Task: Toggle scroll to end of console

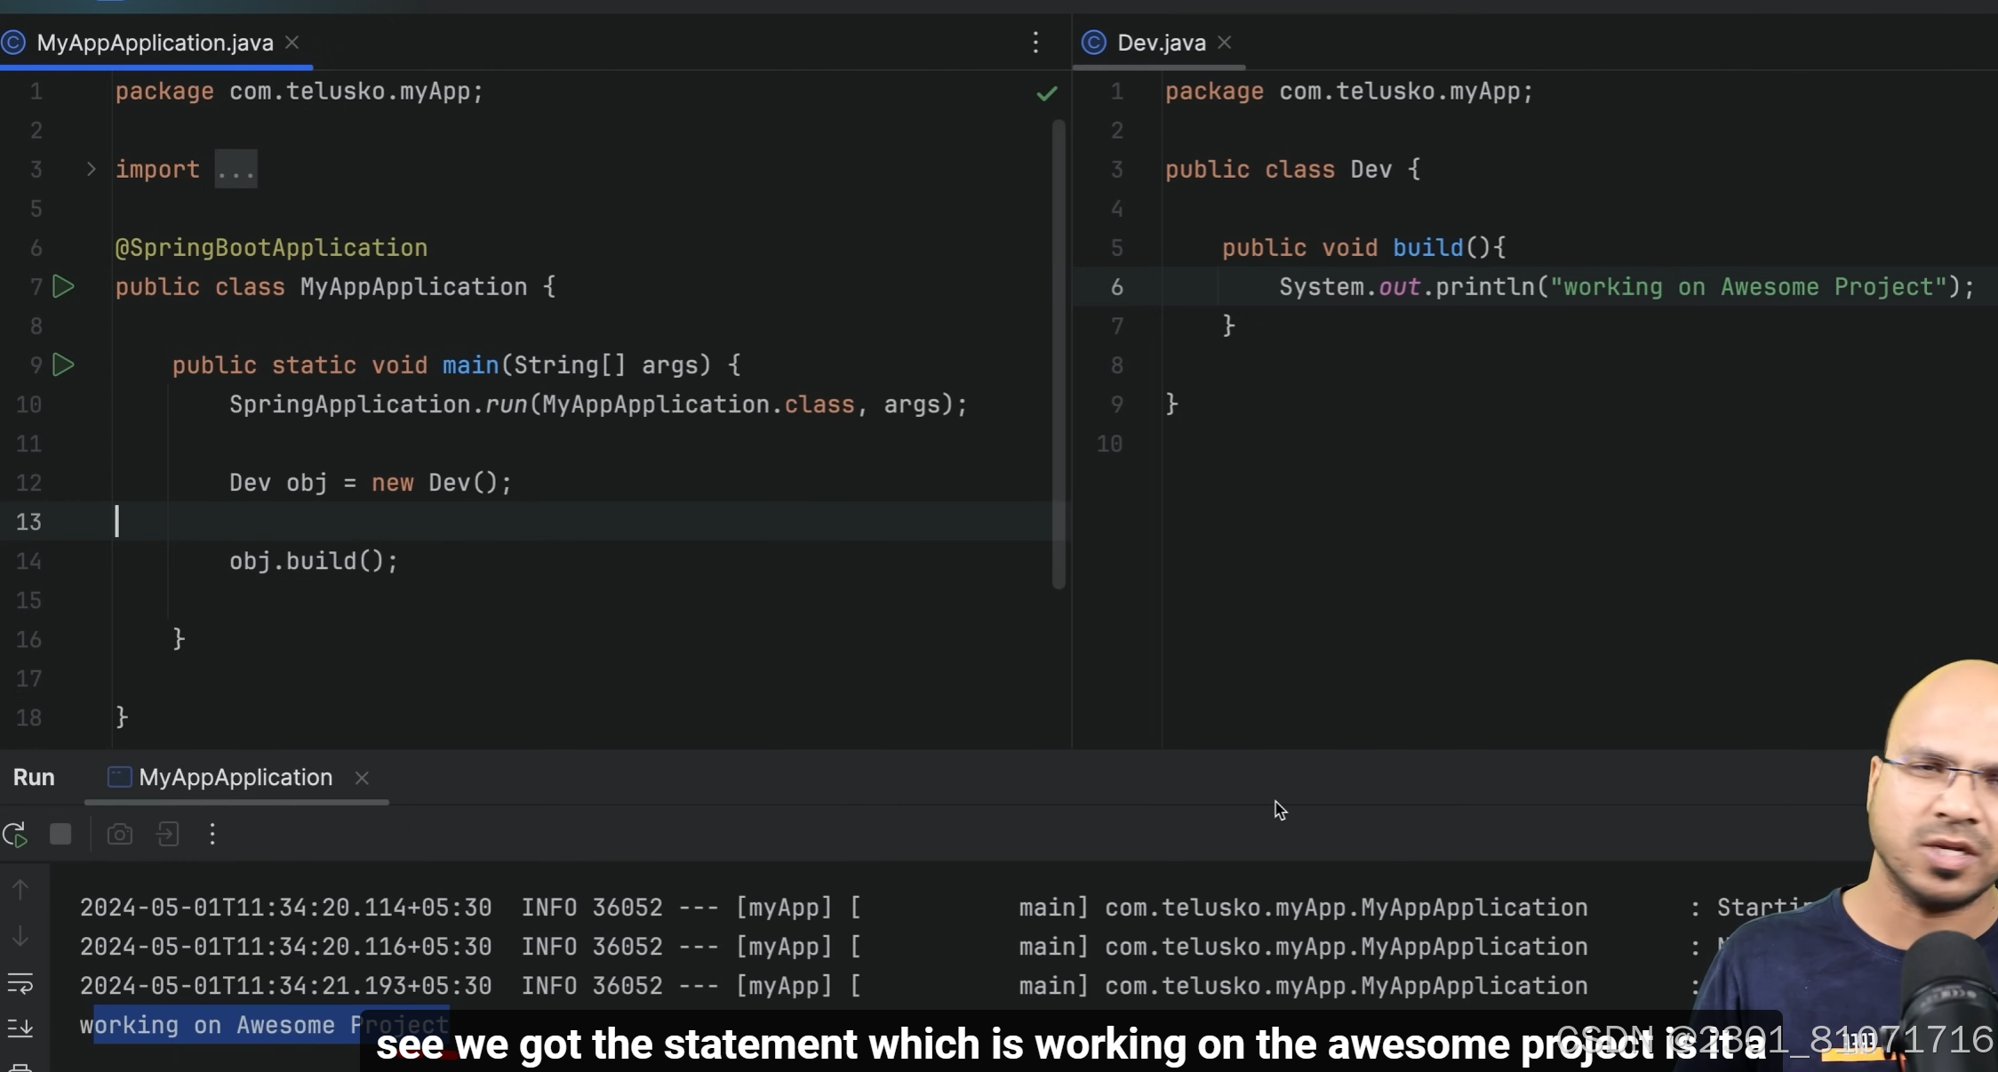Action: pos(20,1028)
